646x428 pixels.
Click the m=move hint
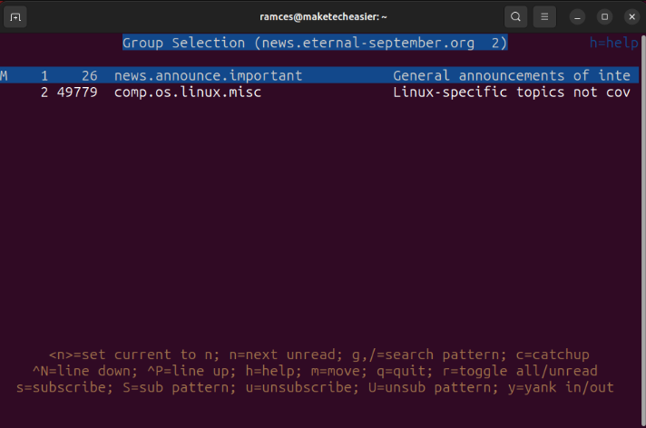coord(335,371)
